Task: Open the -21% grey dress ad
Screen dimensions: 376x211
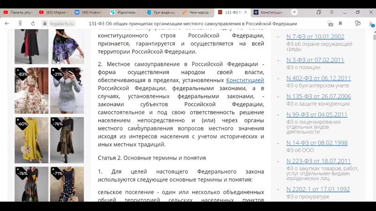Action: click(x=67, y=90)
